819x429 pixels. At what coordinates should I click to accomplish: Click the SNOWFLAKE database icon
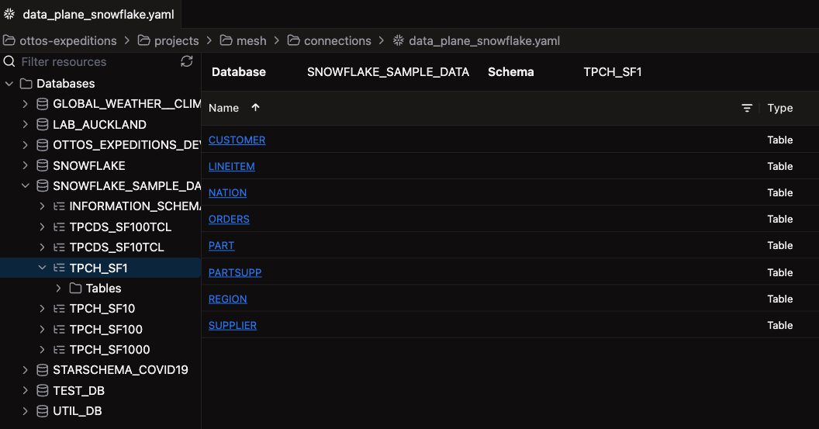click(43, 166)
